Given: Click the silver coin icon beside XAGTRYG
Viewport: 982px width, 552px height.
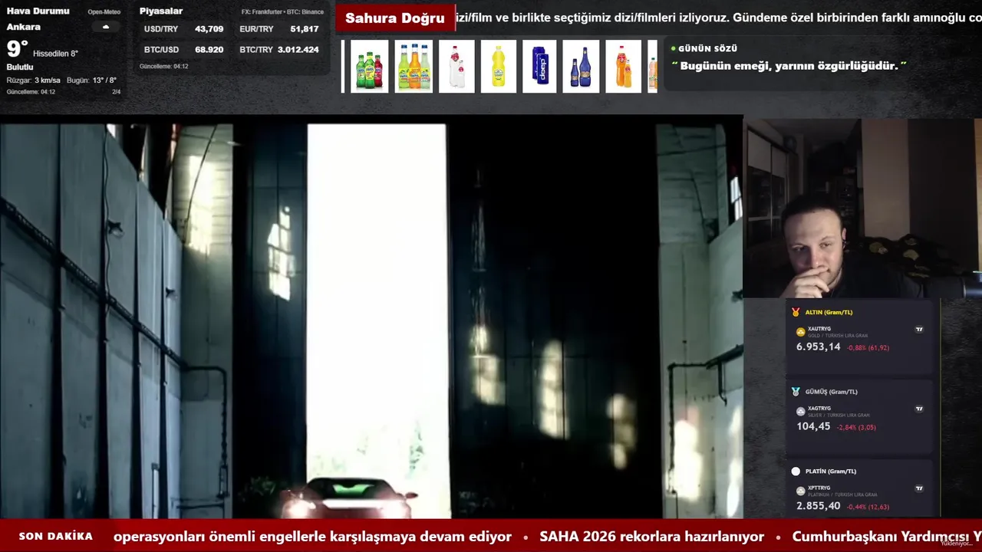Looking at the screenshot, I should 800,412.
